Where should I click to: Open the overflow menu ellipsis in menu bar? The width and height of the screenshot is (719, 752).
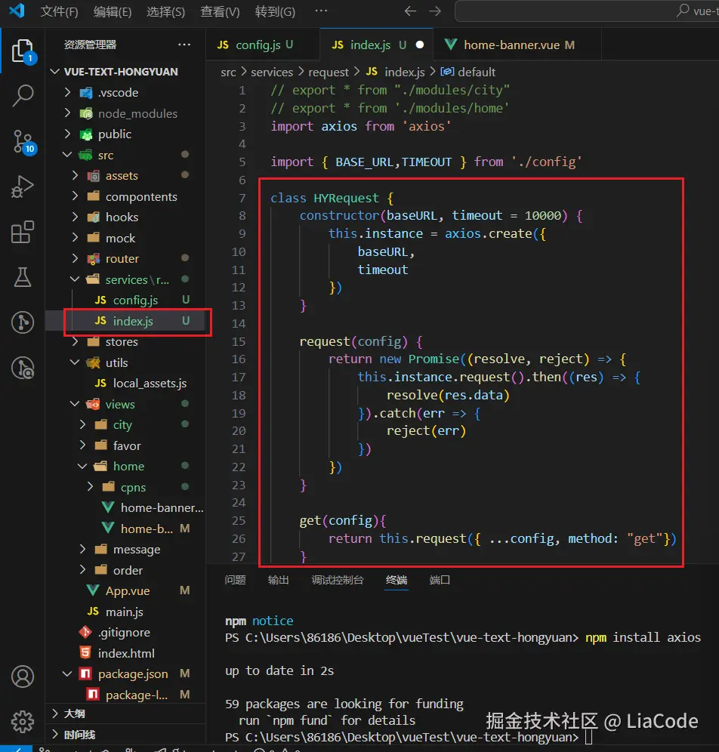[321, 11]
